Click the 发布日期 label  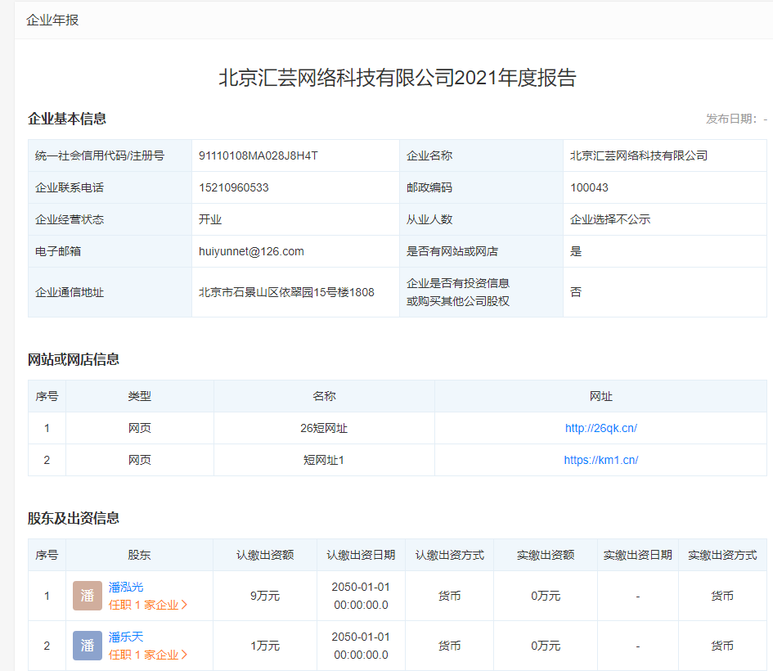coord(731,119)
